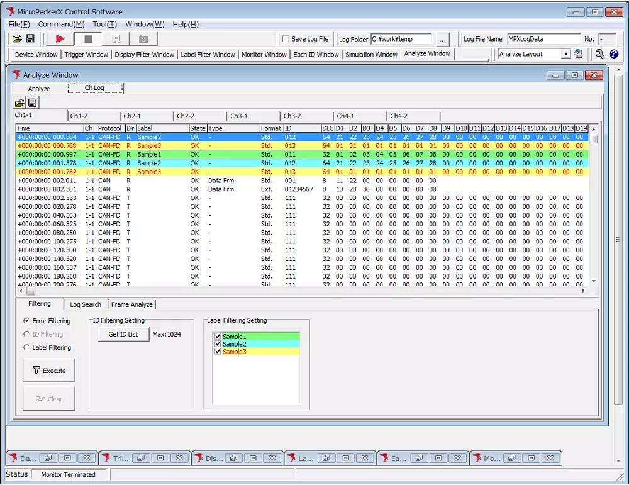Browse log folder with the ellipsis button
The image size is (629, 485).
click(x=442, y=40)
